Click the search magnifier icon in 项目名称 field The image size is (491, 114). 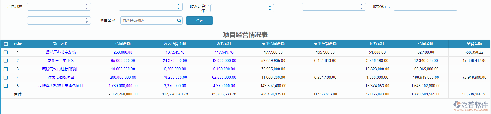(179, 21)
